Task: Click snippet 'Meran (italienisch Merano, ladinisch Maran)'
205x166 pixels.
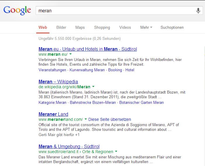Action: (75, 92)
